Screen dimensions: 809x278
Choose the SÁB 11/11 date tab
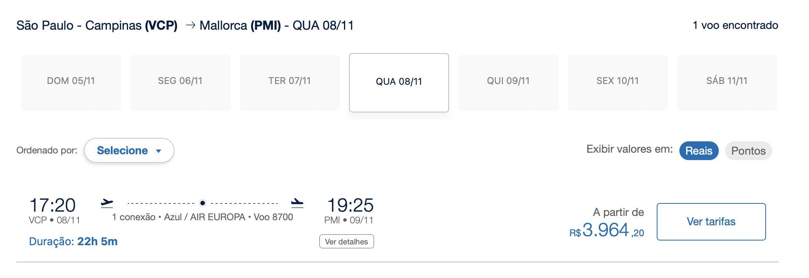[x=727, y=82]
